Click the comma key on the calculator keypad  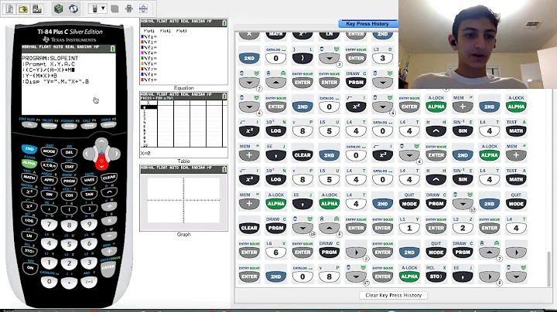[49, 209]
